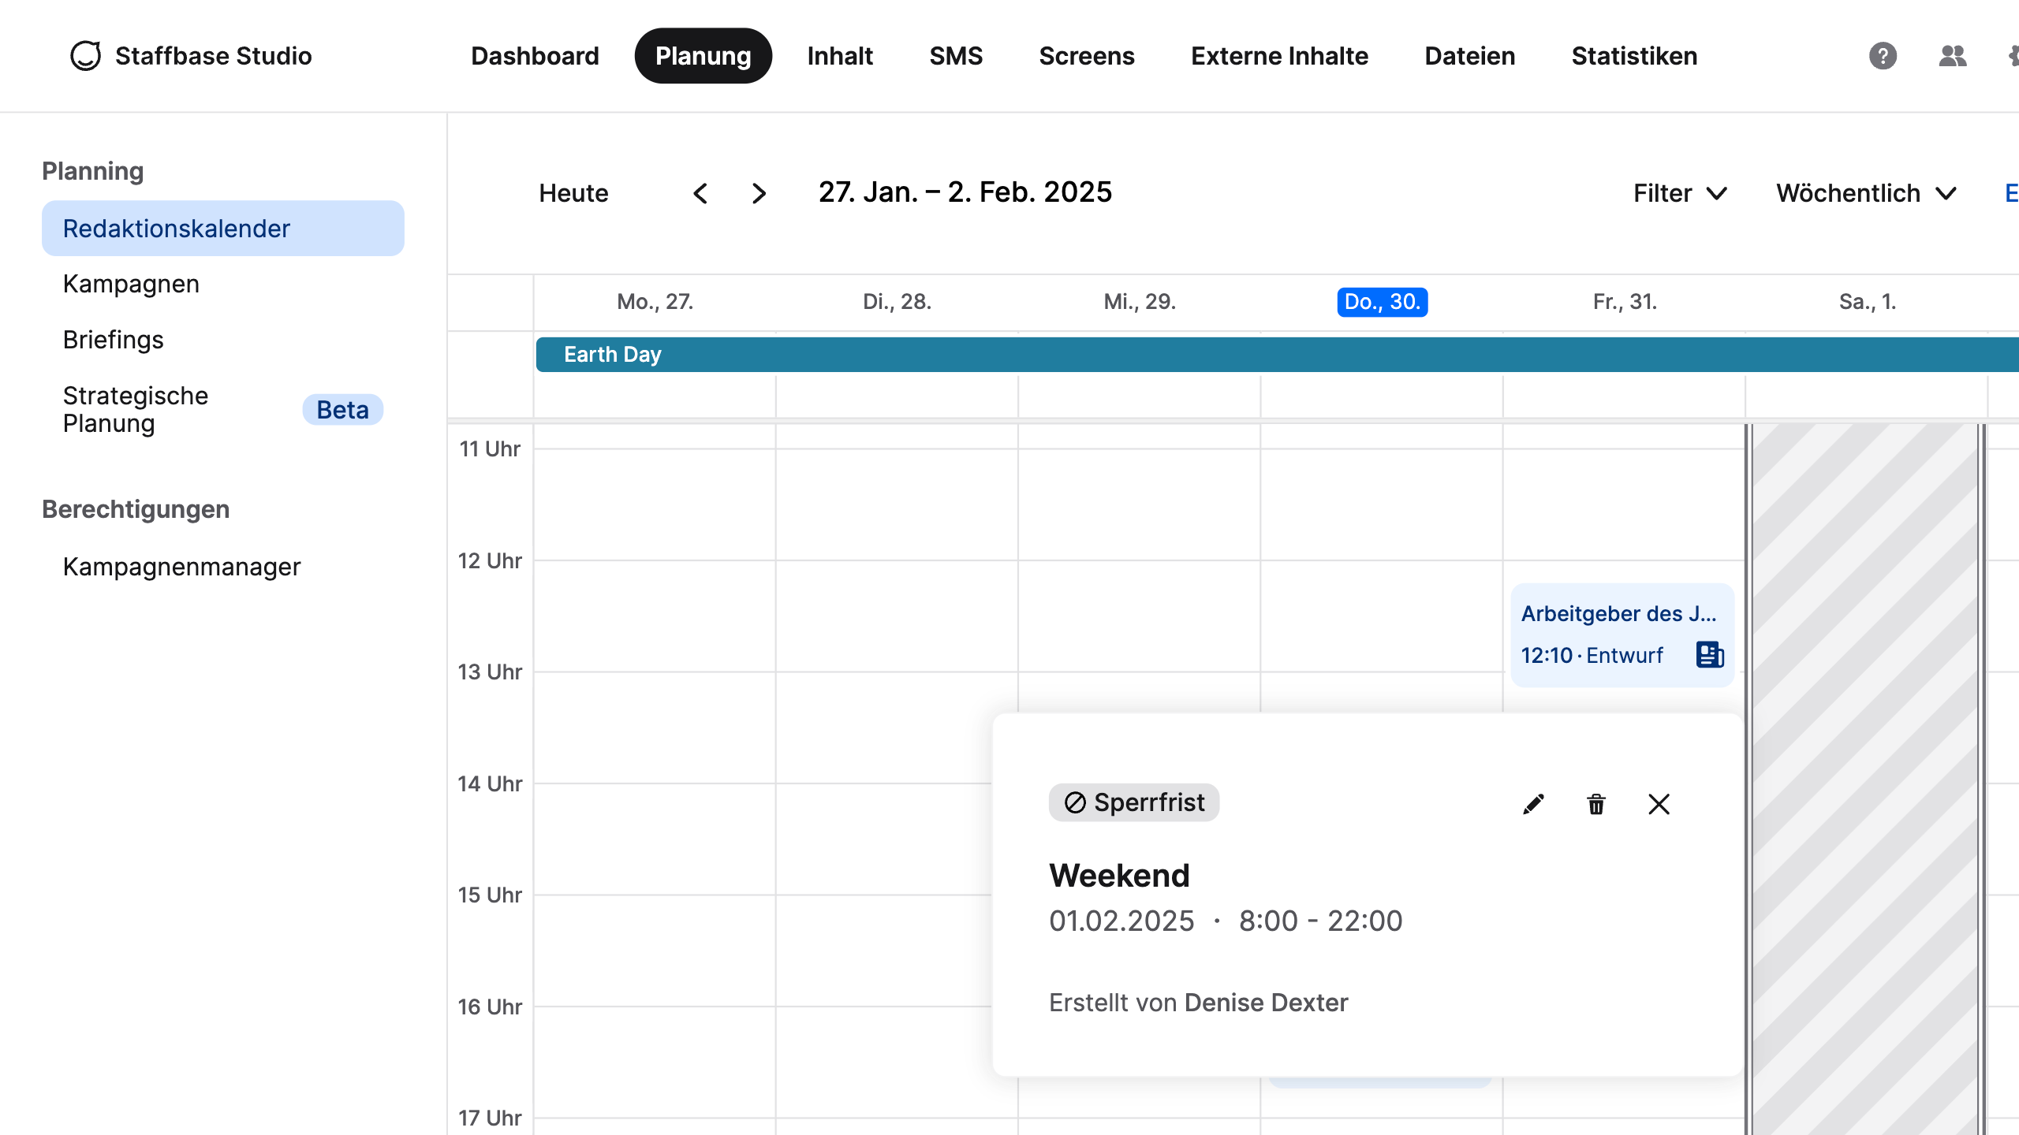Delete the Weekend Sperrfrist via trash icon
Image resolution: width=2019 pixels, height=1135 pixels.
pyautogui.click(x=1596, y=804)
